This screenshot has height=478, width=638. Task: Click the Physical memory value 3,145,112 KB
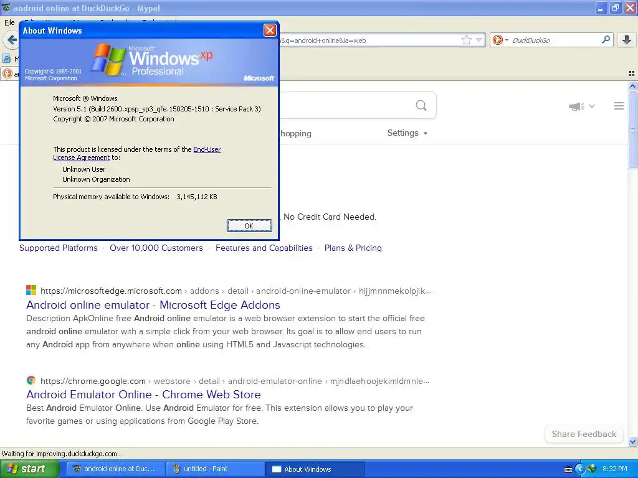(196, 197)
